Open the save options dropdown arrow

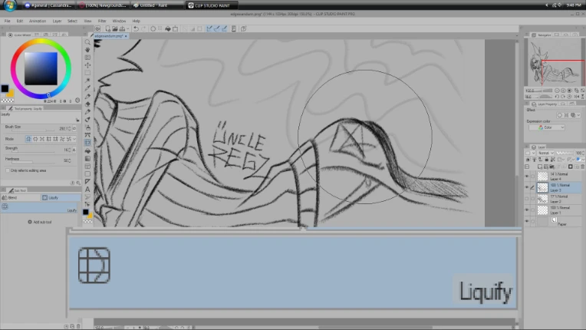(128, 28)
